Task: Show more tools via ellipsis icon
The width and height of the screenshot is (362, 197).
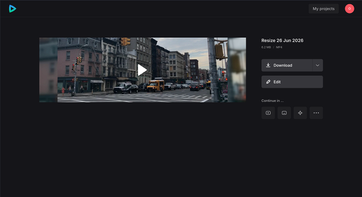Action: (x=316, y=113)
